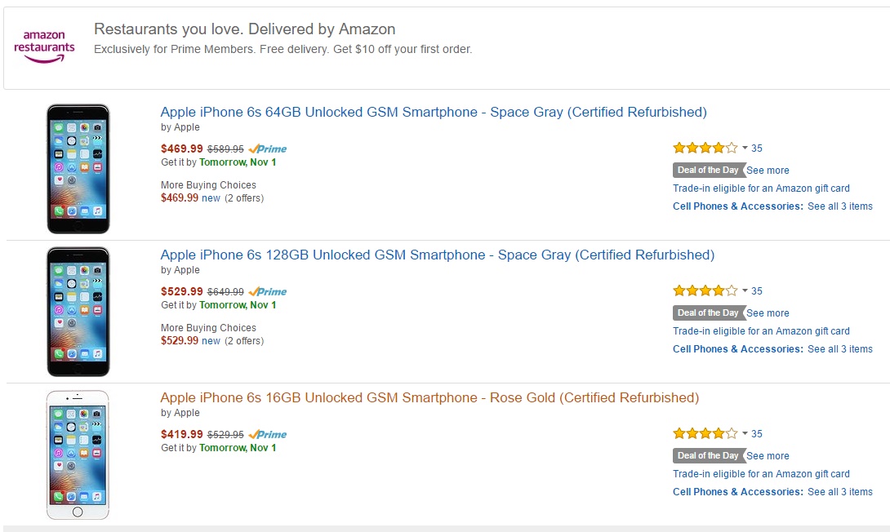Click Deal of the Day badge on 64GB listing
This screenshot has width=890, height=532.
click(708, 171)
